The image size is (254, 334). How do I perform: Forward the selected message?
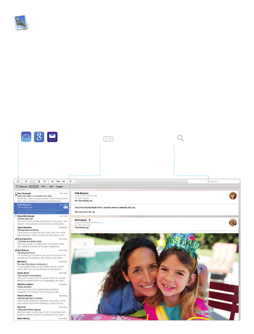point(63,182)
